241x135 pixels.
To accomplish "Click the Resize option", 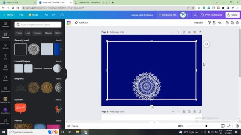I will [34, 15].
